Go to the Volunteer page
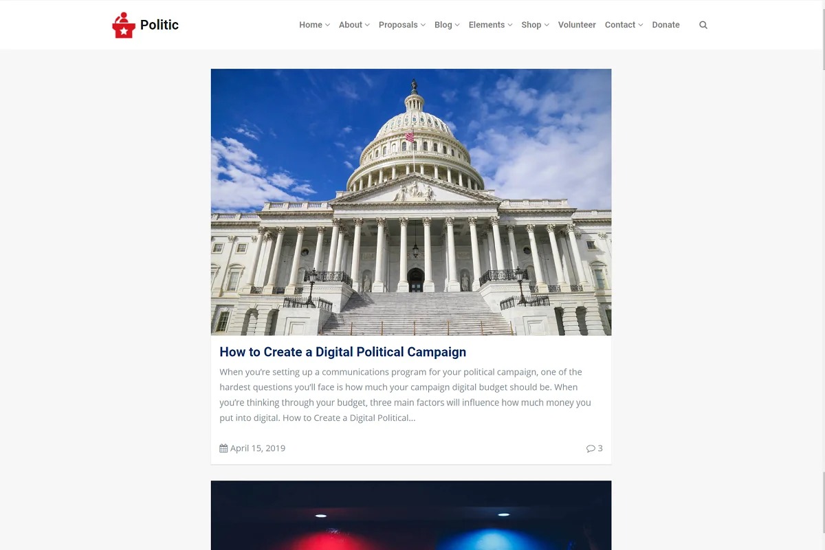 point(577,25)
